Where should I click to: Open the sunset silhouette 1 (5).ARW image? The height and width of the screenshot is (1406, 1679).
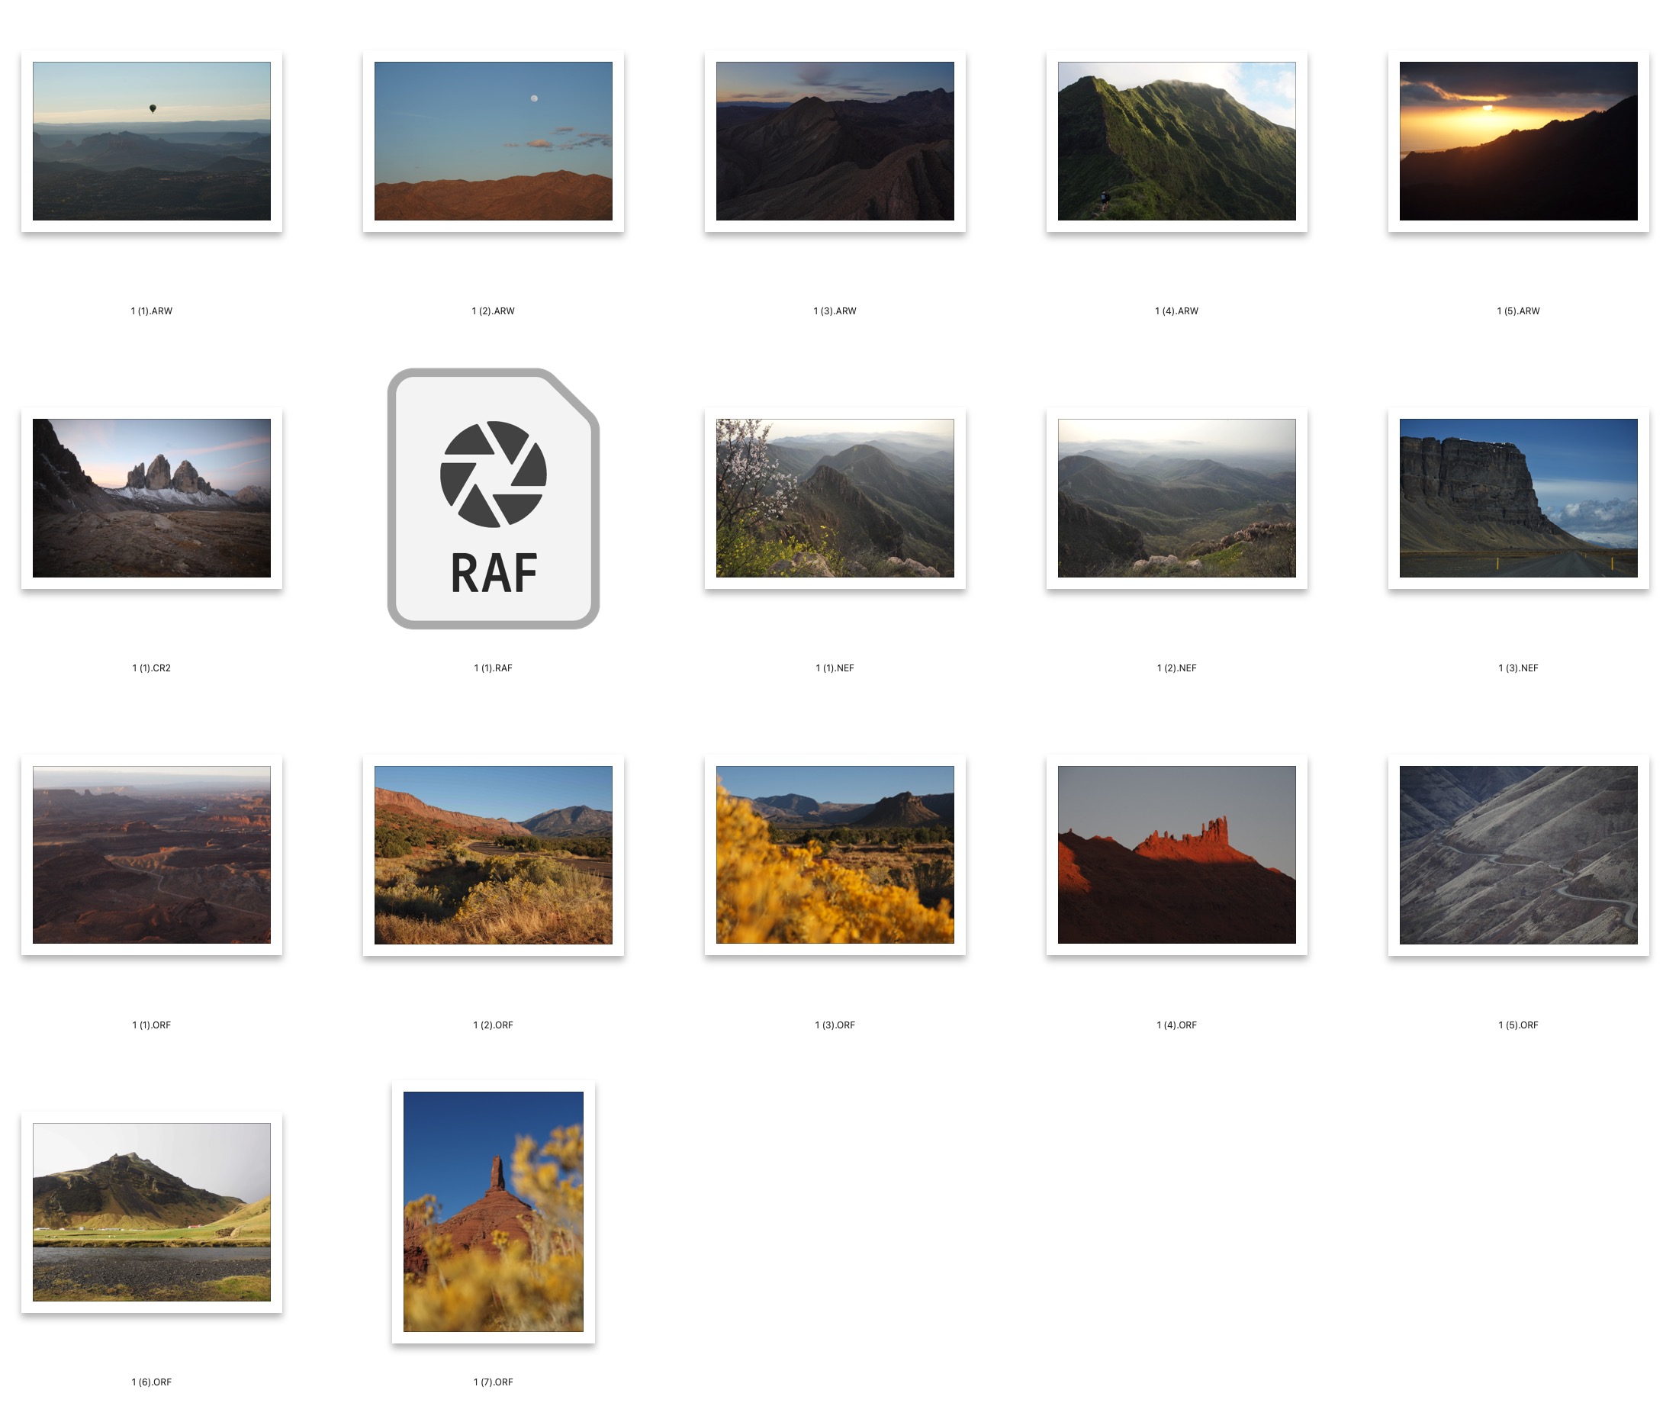coord(1517,141)
